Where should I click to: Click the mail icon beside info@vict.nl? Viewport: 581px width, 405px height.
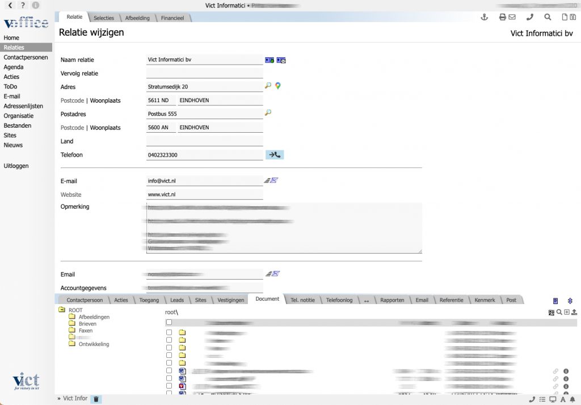pyautogui.click(x=271, y=180)
